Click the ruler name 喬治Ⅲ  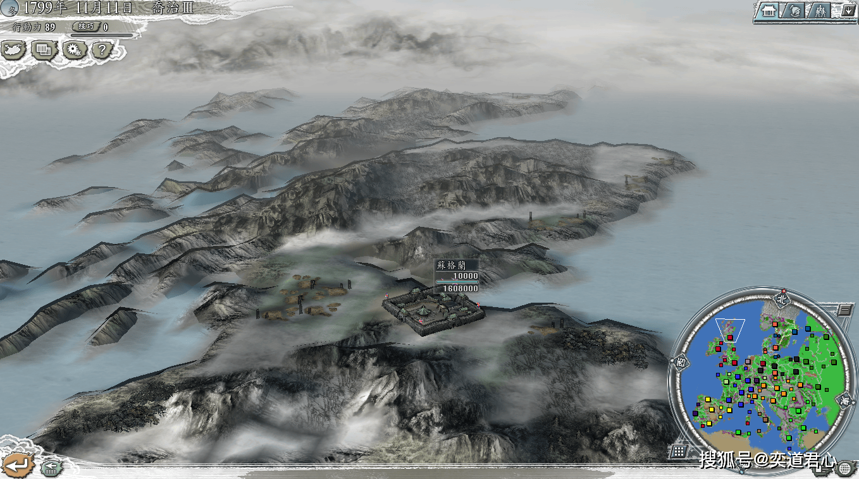click(173, 9)
